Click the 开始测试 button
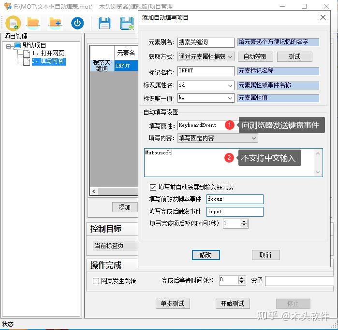The width and height of the screenshot is (338, 330). (x=233, y=303)
